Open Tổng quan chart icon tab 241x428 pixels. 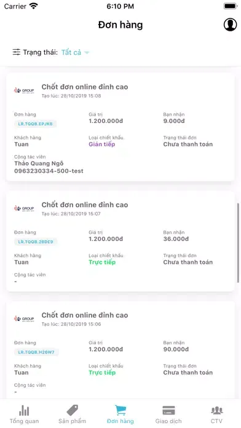coord(24,410)
